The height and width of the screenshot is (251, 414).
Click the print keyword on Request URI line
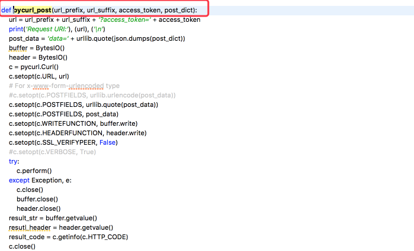click(x=16, y=30)
